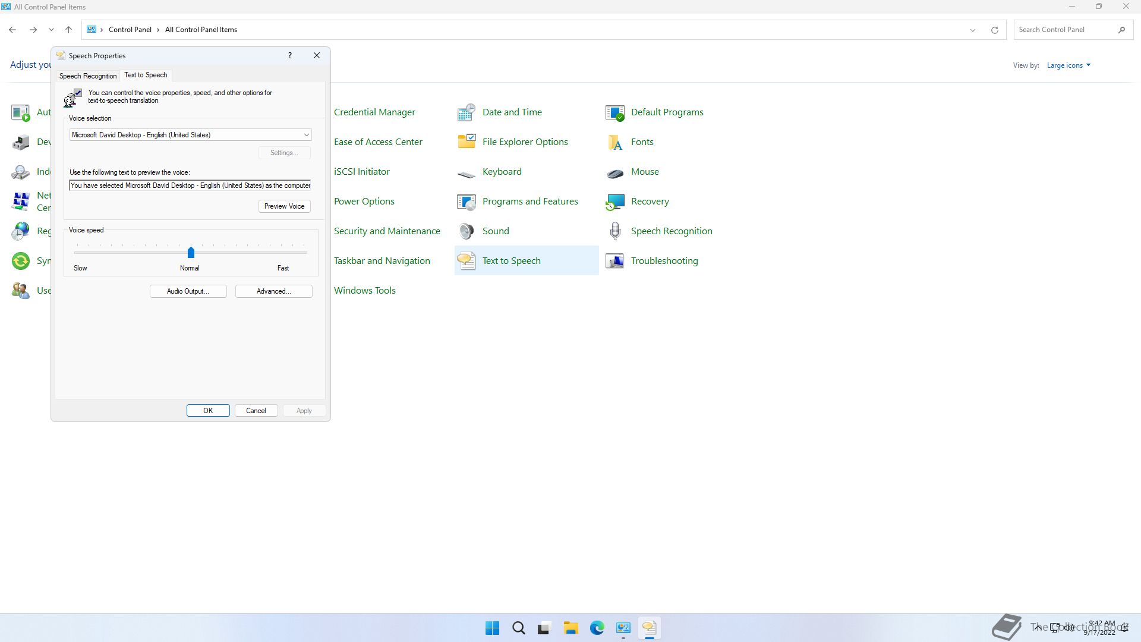Switch to Speech Recognition tab
1141x642 pixels.
(x=88, y=76)
